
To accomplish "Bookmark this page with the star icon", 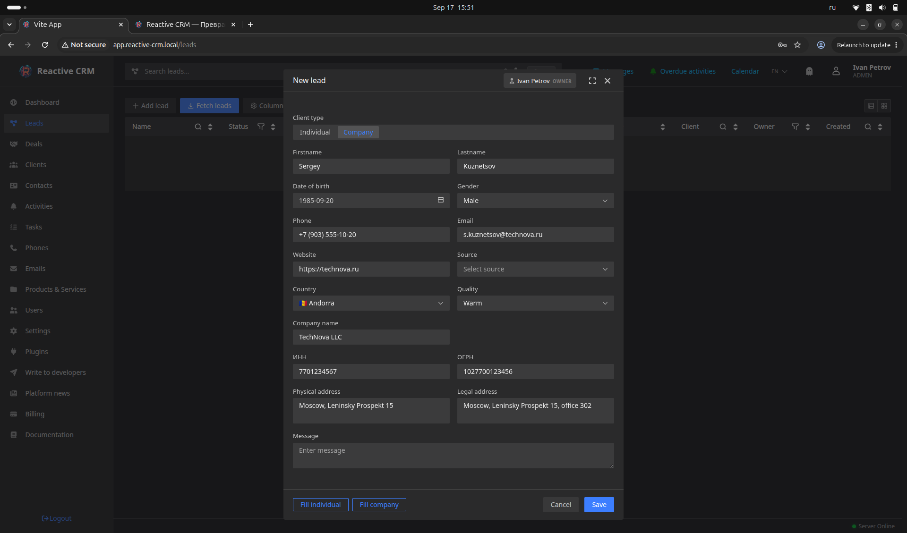I will (x=797, y=45).
